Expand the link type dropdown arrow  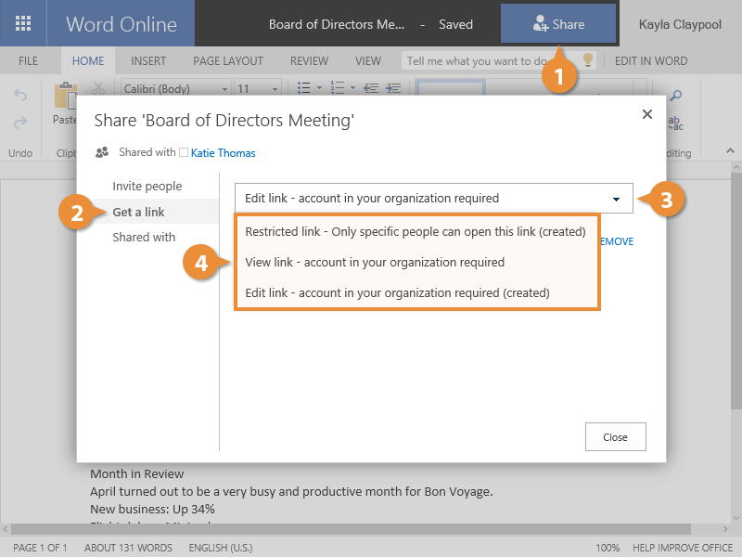pos(616,199)
